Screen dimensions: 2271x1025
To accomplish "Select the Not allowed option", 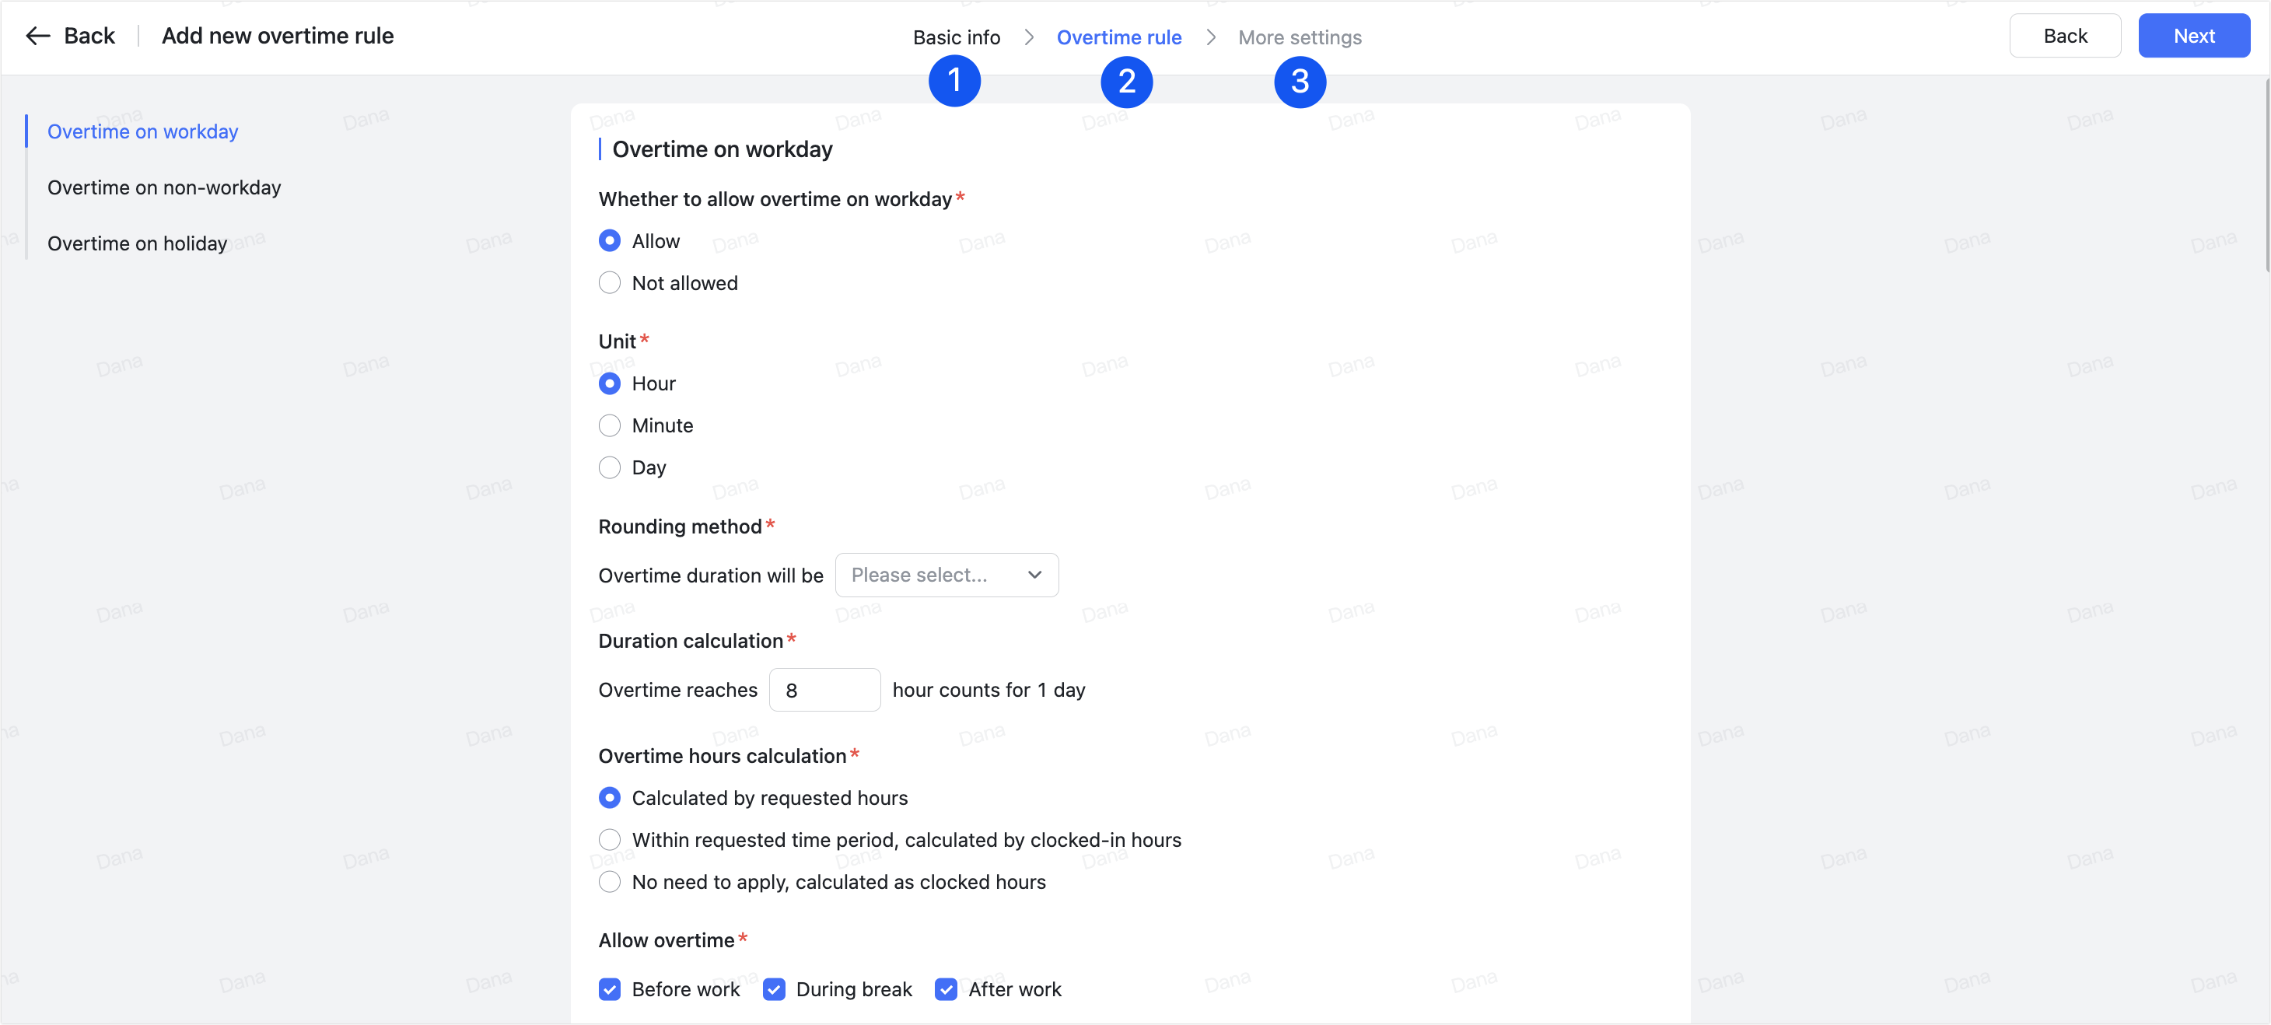I will tap(610, 282).
